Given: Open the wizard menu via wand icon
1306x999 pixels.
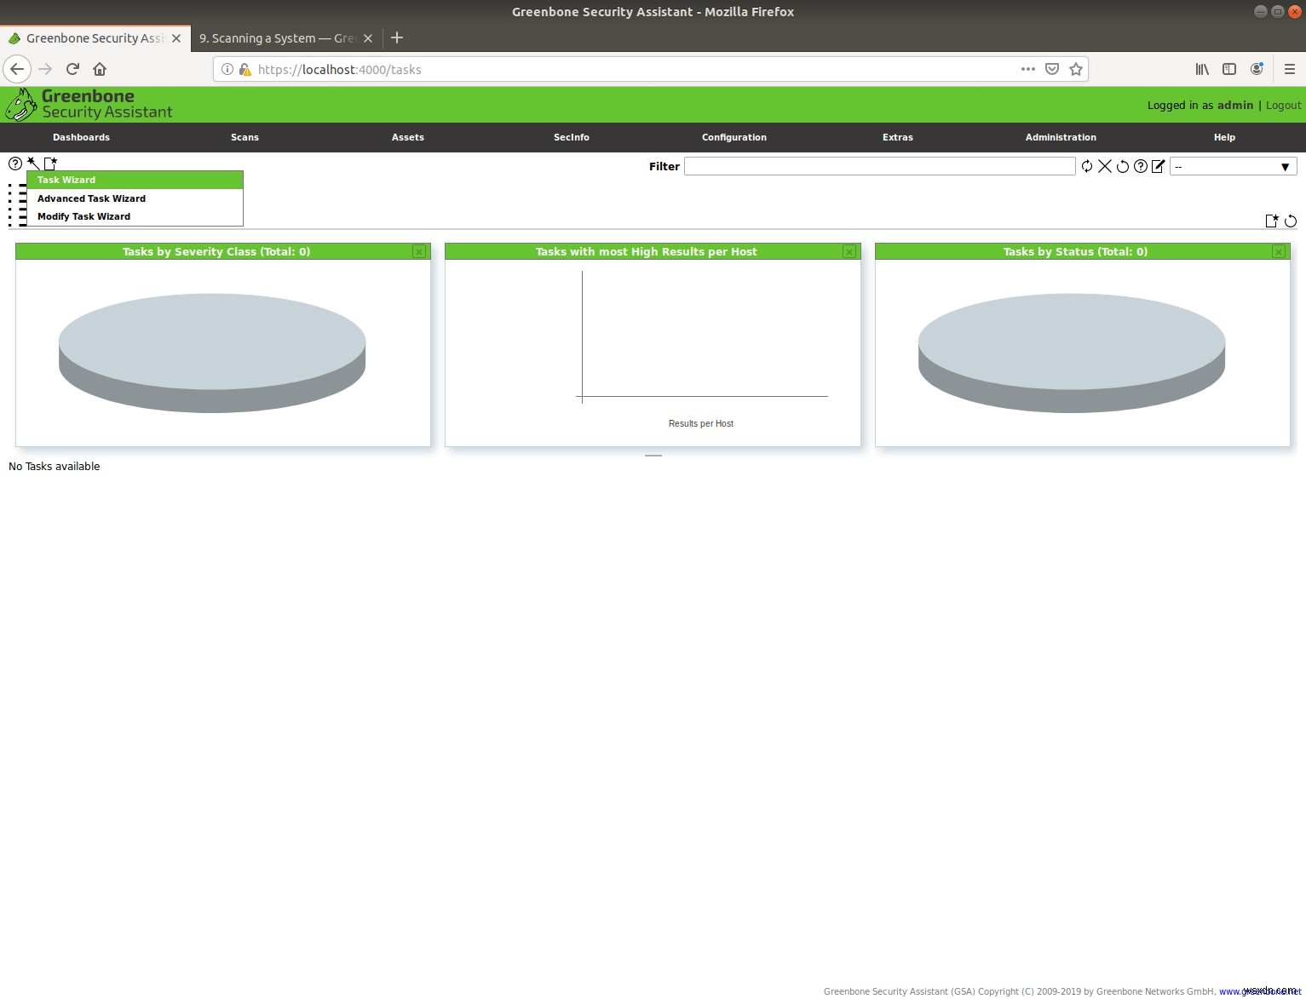Looking at the screenshot, I should point(32,163).
